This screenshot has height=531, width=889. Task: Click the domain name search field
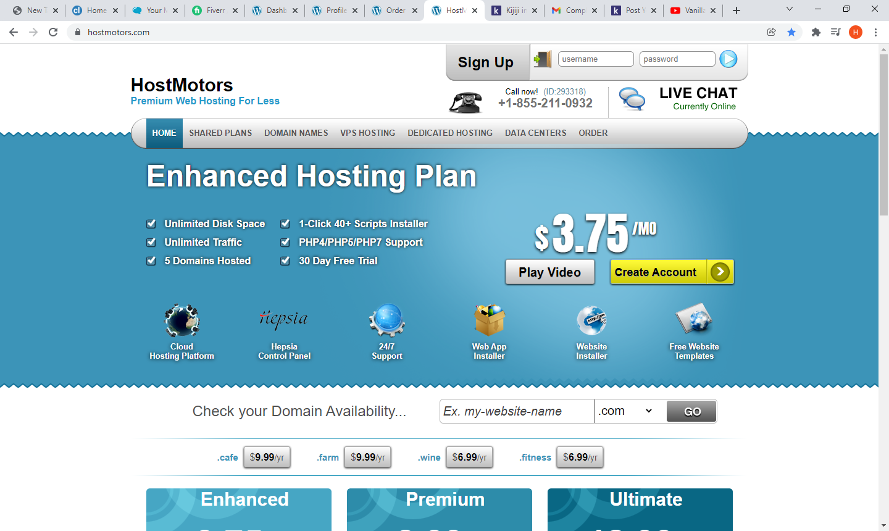[517, 411]
